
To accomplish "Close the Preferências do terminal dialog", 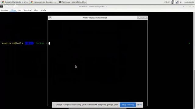I will (146, 18).
